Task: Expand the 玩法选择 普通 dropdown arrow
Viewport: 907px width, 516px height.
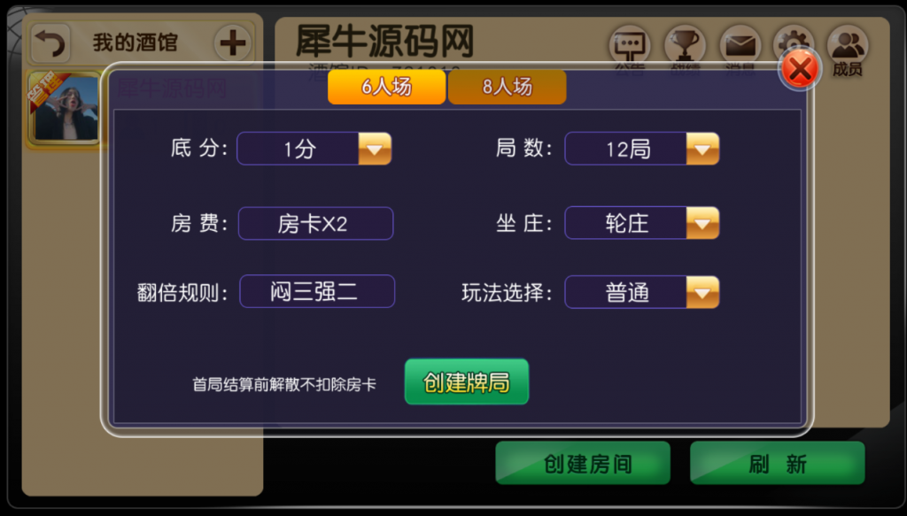Action: tap(702, 292)
